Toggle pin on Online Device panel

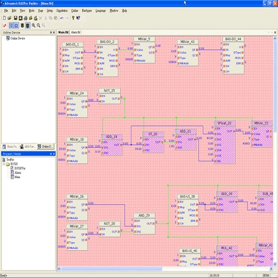51,32
